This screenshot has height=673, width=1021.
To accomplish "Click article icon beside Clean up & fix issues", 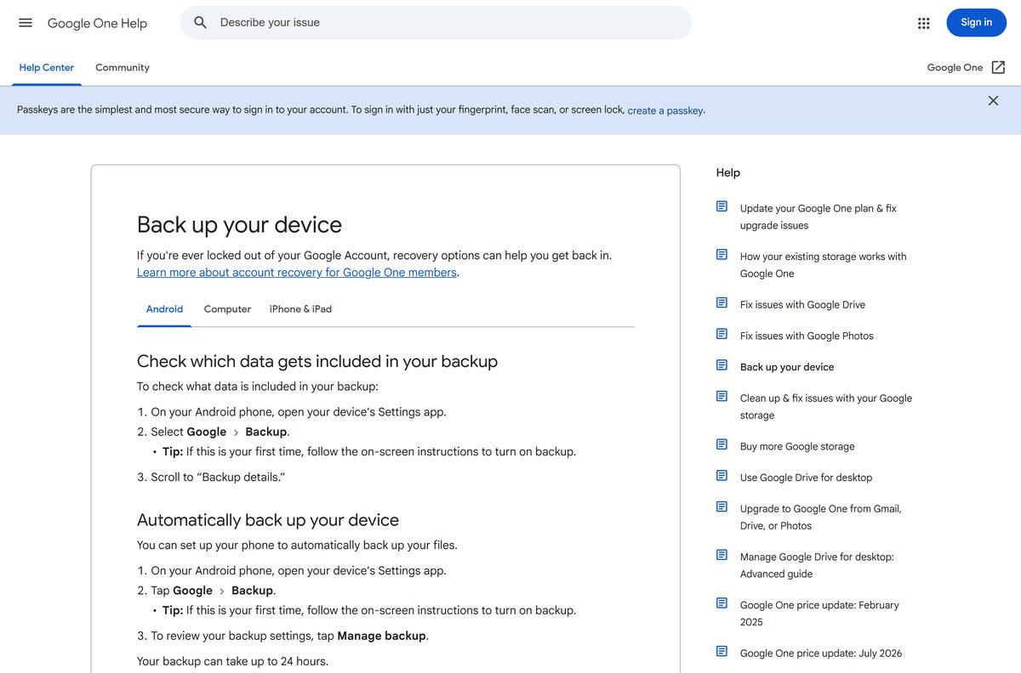I will point(722,397).
